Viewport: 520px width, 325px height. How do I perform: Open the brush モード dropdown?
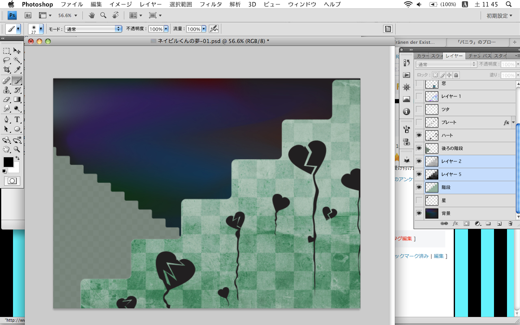(93, 29)
